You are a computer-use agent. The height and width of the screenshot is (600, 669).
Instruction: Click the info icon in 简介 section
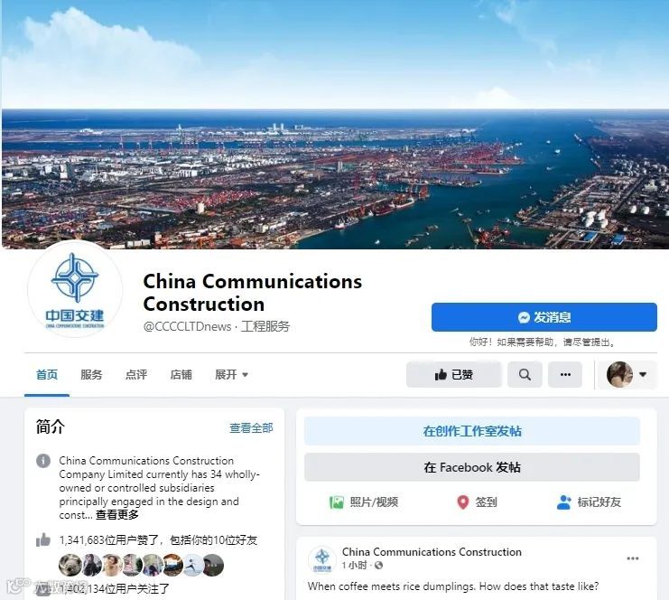43,461
